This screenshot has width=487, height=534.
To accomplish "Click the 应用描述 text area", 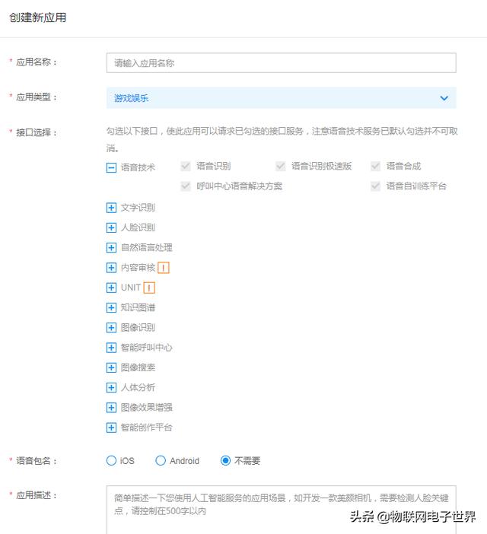I will coord(281,510).
